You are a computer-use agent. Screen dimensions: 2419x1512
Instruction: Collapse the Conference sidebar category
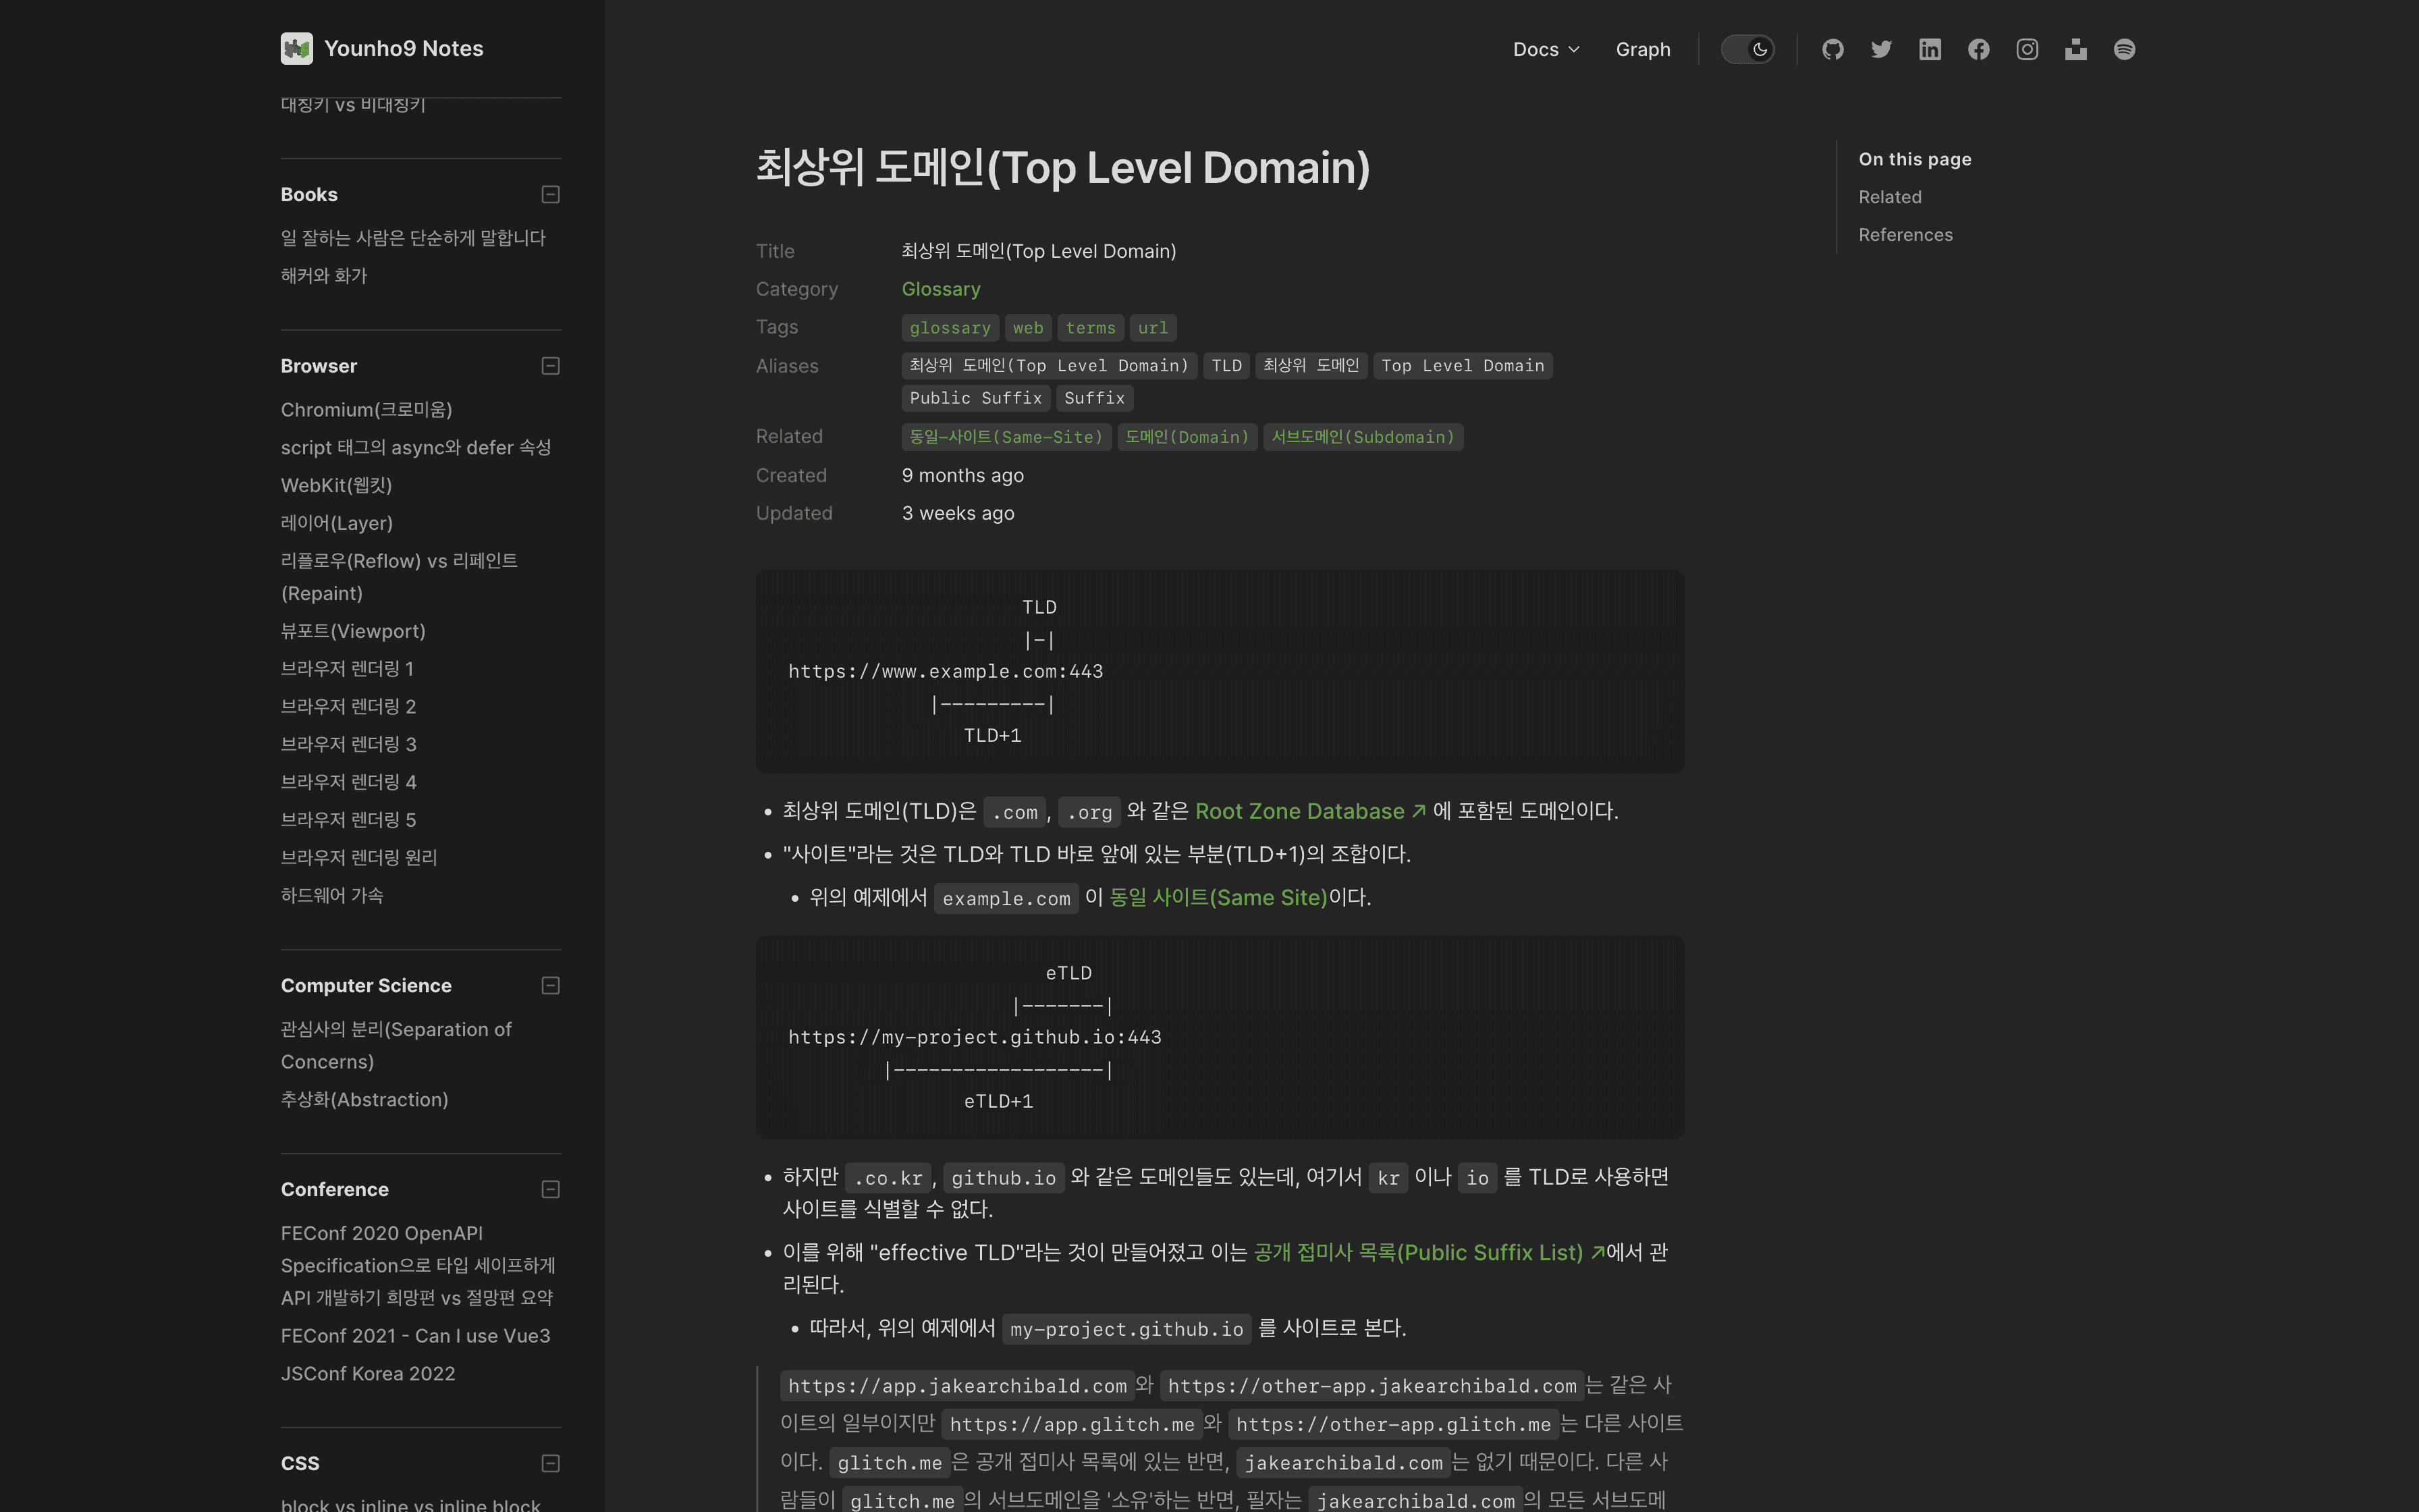click(550, 1189)
